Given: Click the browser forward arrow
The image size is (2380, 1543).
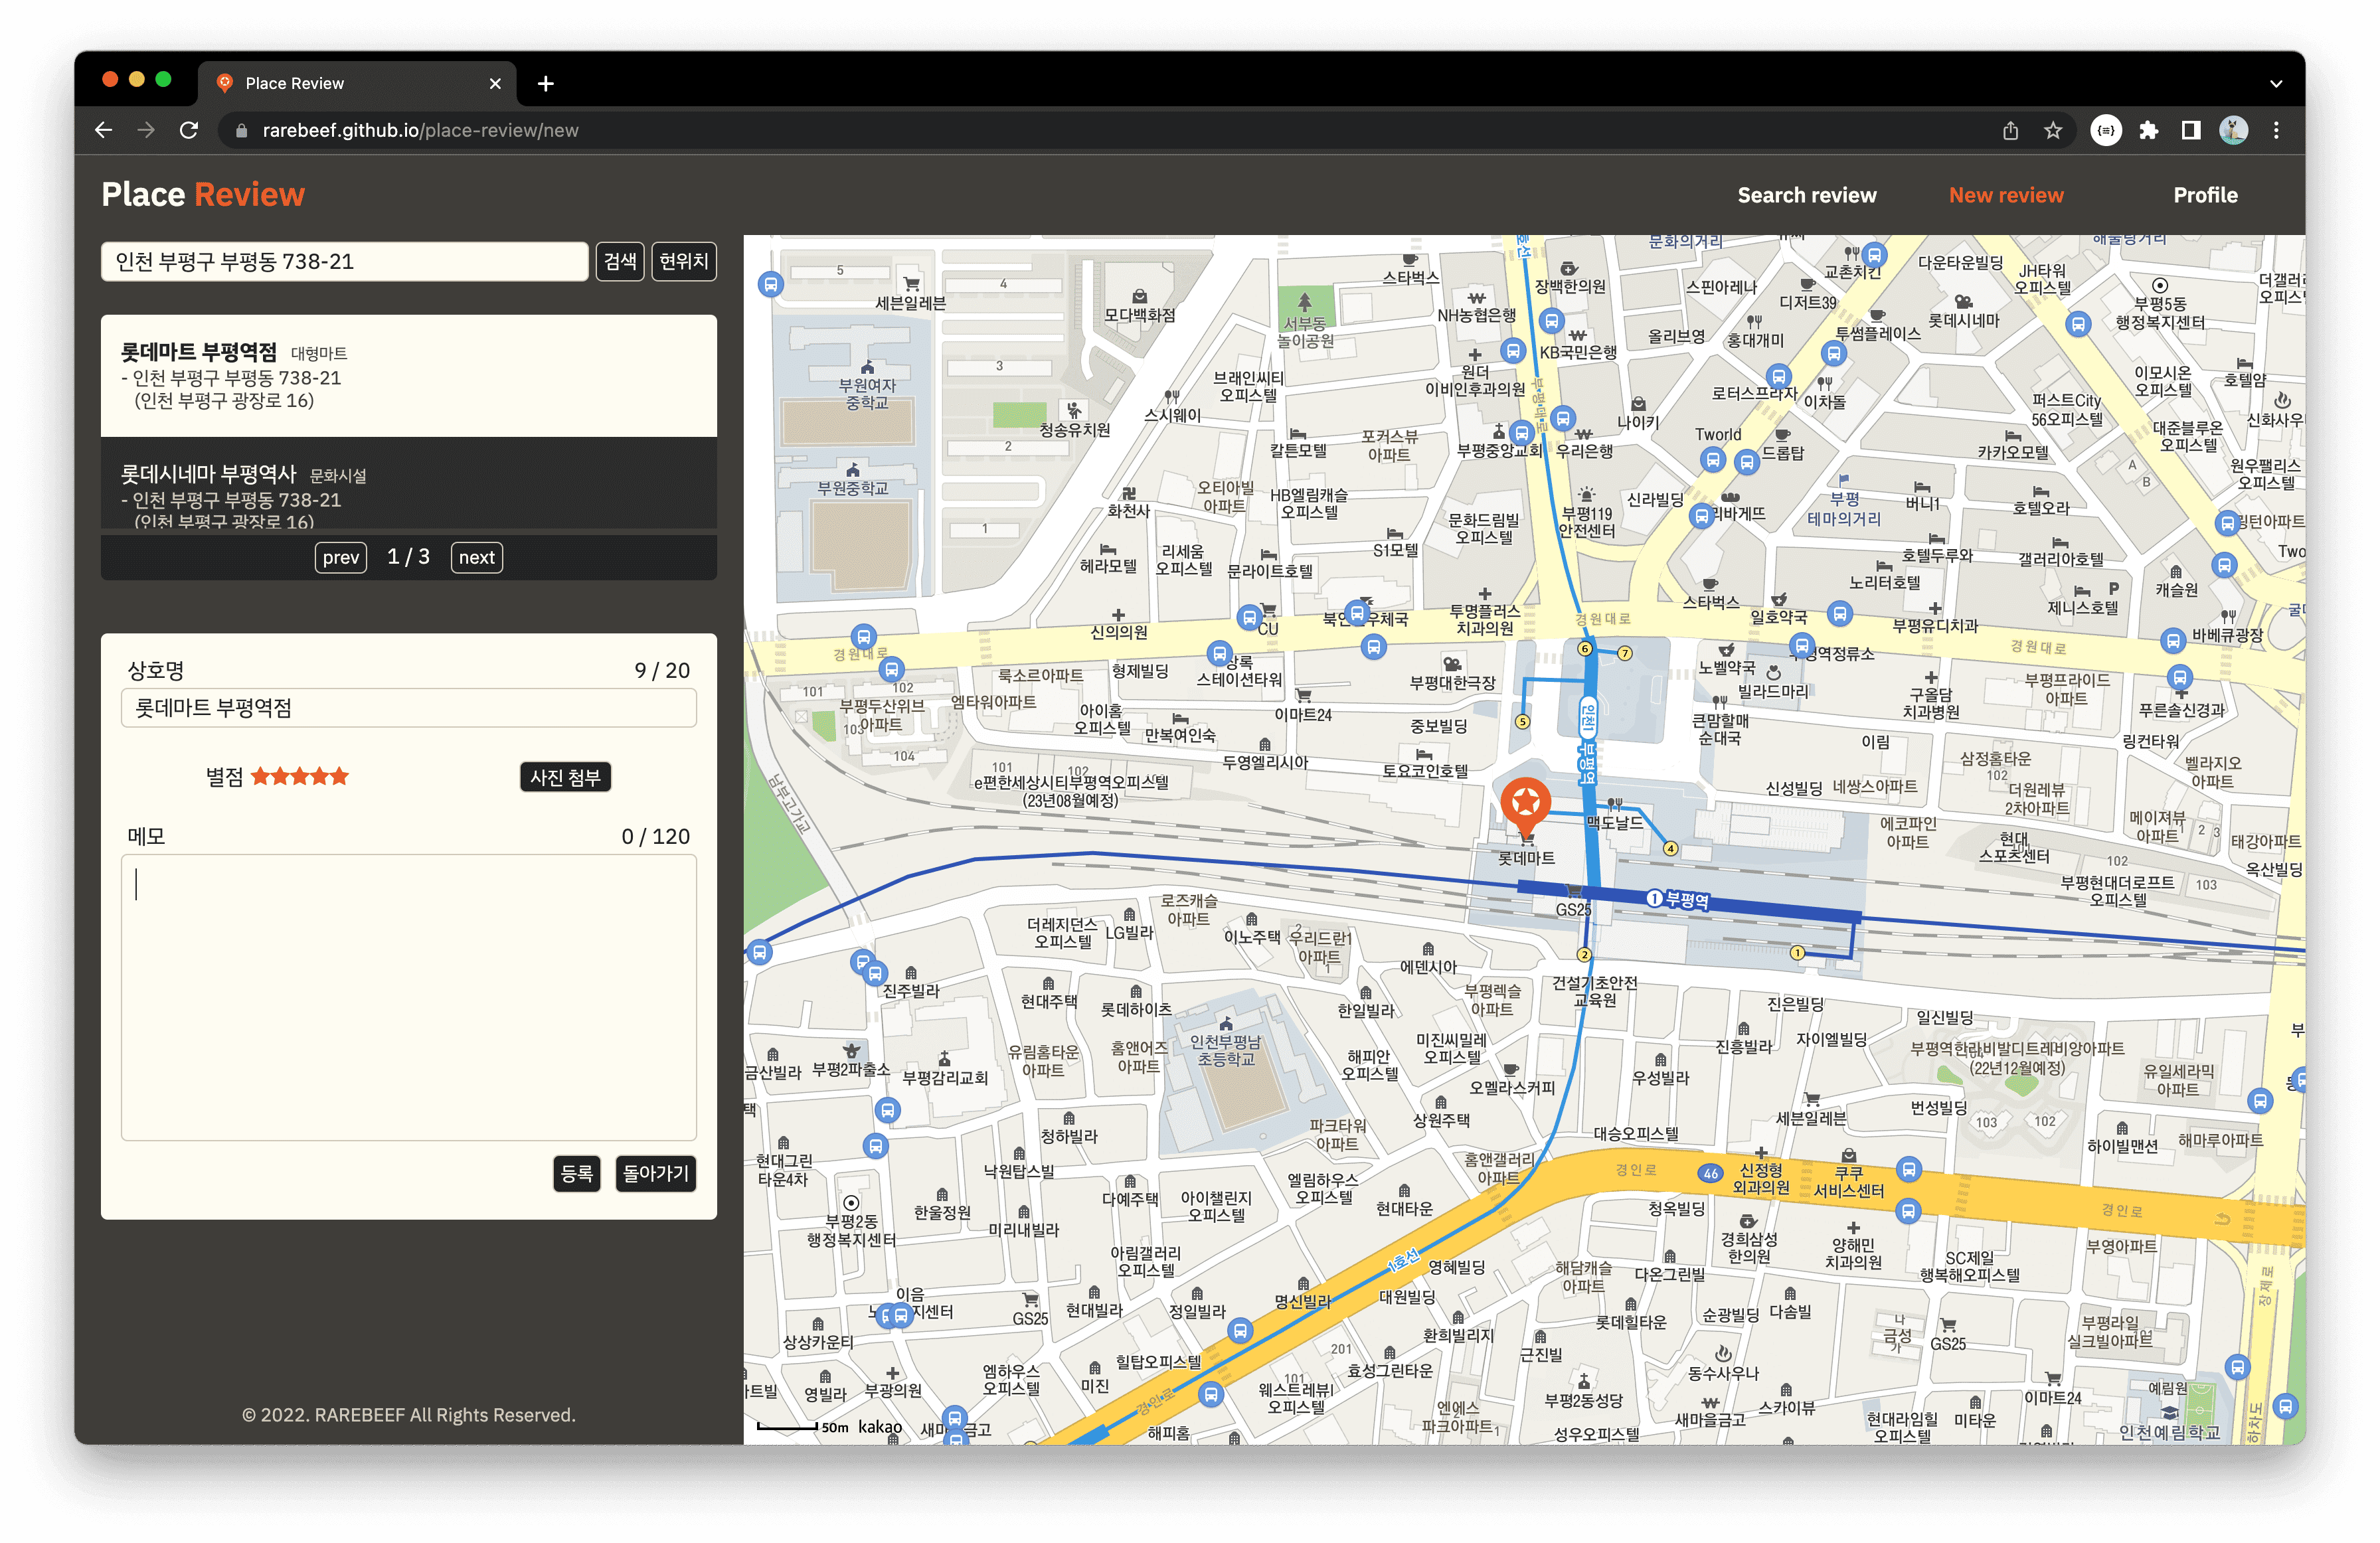Looking at the screenshot, I should click(x=146, y=130).
